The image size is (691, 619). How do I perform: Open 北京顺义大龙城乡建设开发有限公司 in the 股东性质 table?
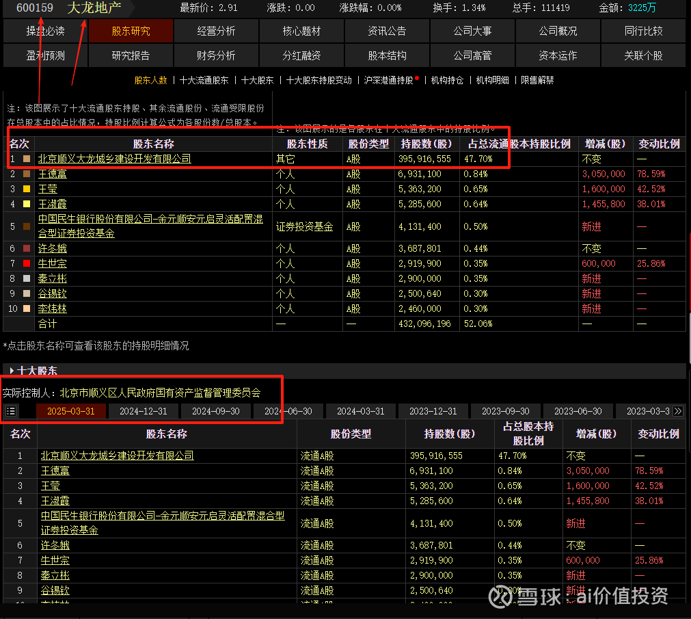click(115, 159)
